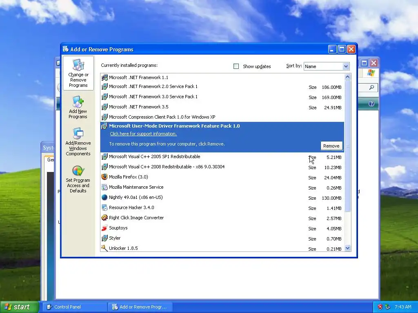Click the .NET Framework 3.5 icon
Screen dimensions: 418x313
coord(104,107)
